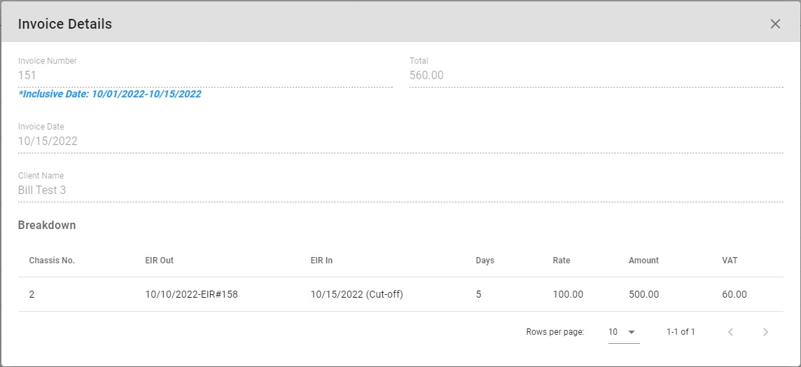Select the Total field showing 560.00
Screen dimensions: 801x367
(595, 76)
